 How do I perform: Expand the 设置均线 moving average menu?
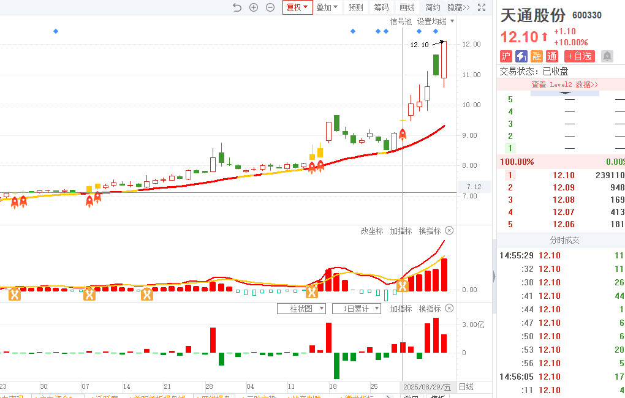[x=436, y=21]
